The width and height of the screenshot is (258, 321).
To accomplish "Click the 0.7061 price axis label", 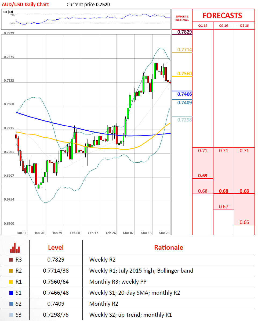I will 9,152.
